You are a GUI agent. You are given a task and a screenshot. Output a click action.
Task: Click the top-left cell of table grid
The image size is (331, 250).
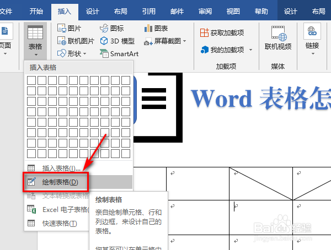[31, 80]
